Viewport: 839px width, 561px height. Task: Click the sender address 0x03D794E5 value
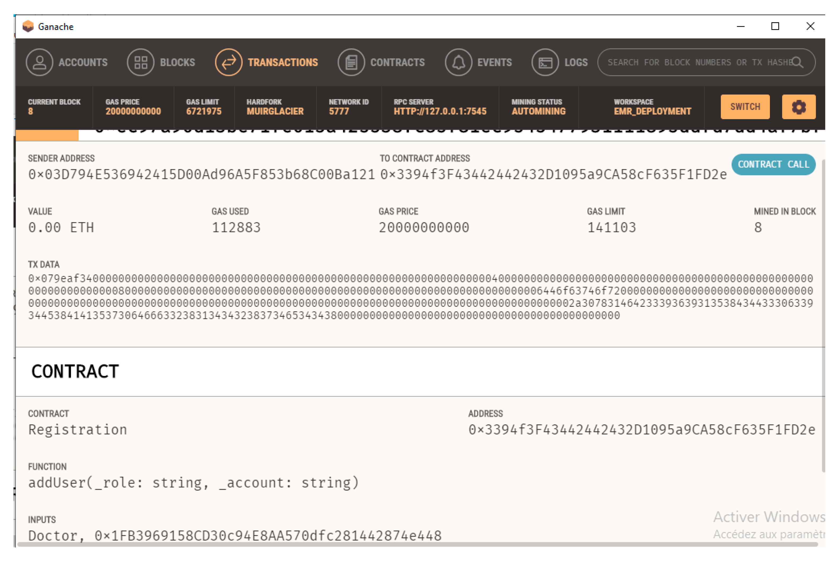(201, 175)
